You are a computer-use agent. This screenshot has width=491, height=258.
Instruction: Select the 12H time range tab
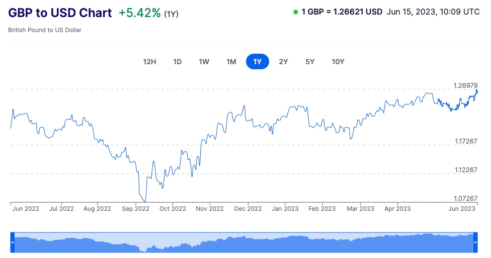point(149,62)
